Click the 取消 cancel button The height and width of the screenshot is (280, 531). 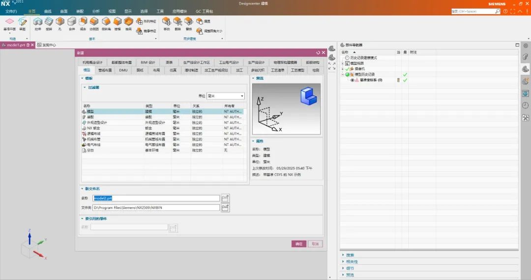(315, 244)
